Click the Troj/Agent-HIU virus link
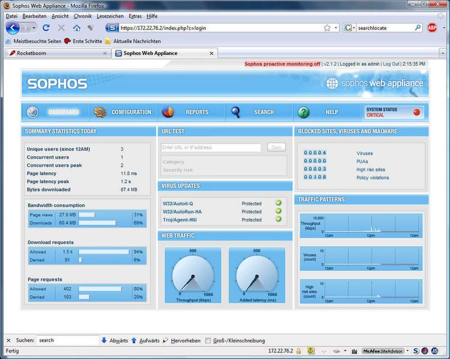Viewport: 450px width, 359px height. coord(180,220)
